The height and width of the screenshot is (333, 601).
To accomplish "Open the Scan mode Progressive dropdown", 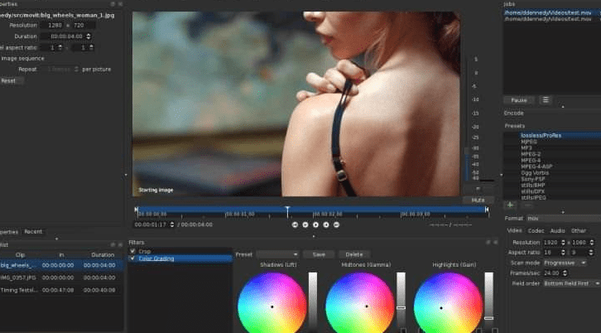I will tap(565, 263).
